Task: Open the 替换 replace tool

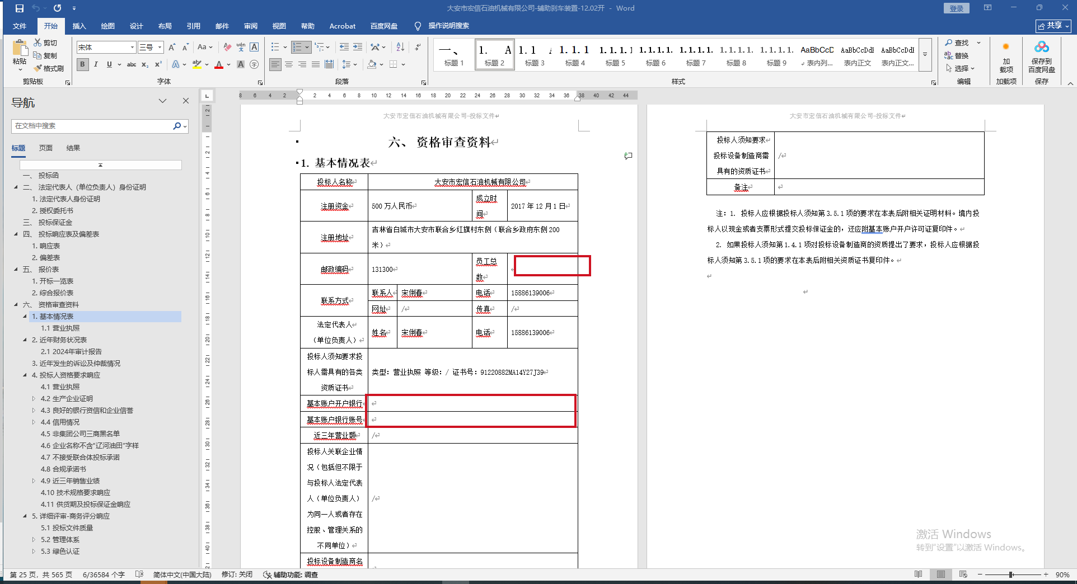Action: pos(957,55)
